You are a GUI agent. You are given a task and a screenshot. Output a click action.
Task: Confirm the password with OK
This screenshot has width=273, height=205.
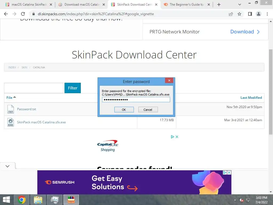[x=124, y=110]
